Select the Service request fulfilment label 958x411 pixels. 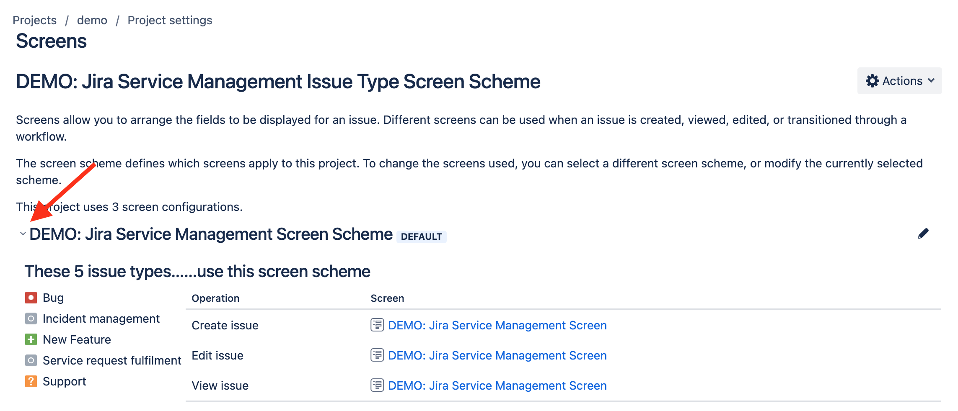(x=112, y=360)
